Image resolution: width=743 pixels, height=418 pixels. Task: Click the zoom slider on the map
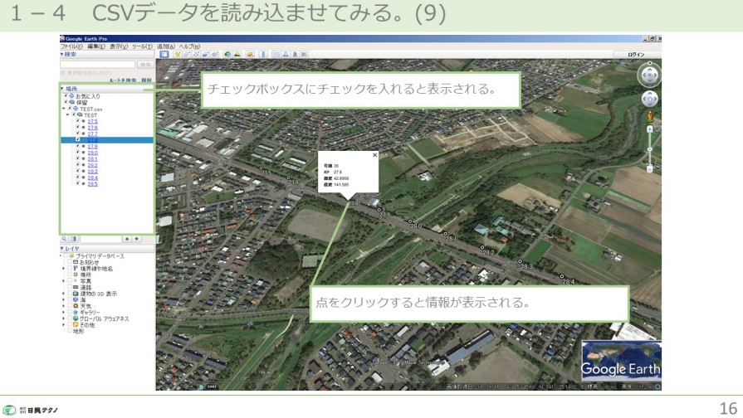(x=649, y=149)
